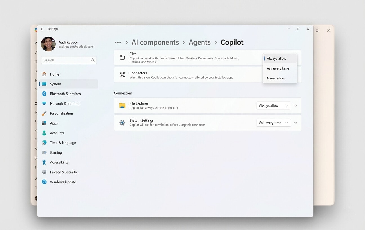Expand the System Settings connector row chevron
Viewport: 365px width, 230px height.
[x=295, y=123]
